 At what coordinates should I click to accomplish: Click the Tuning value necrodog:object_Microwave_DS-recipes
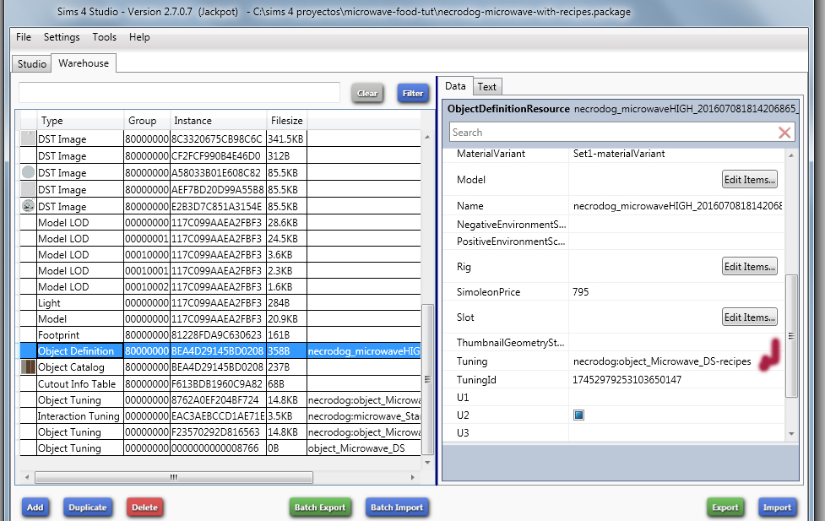(x=662, y=361)
